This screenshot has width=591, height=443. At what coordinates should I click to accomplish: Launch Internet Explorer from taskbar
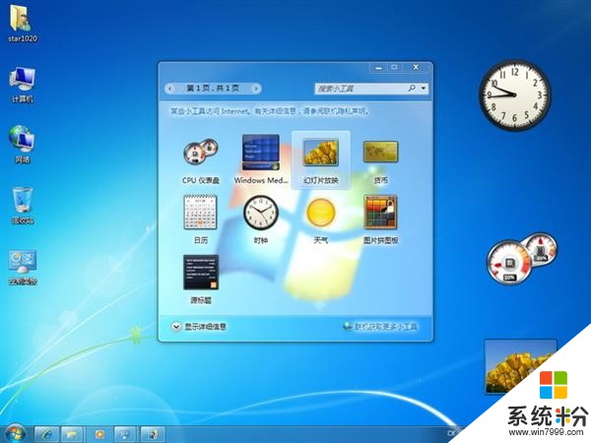(46, 434)
